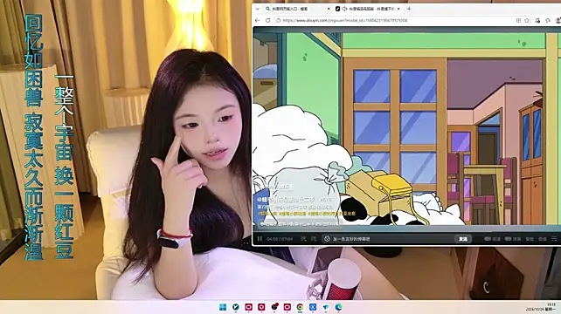Open the browser tab list chevron

coord(257,9)
